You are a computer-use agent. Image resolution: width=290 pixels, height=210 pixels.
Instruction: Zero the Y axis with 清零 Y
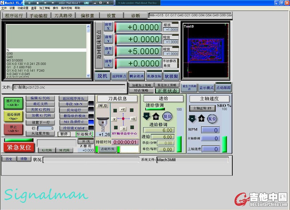pyautogui.click(x=108, y=39)
